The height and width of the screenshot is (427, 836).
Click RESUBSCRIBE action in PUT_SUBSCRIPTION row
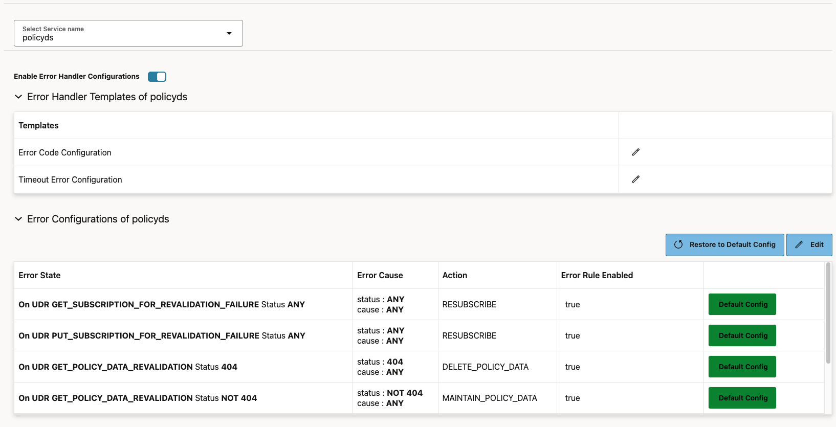coord(469,335)
